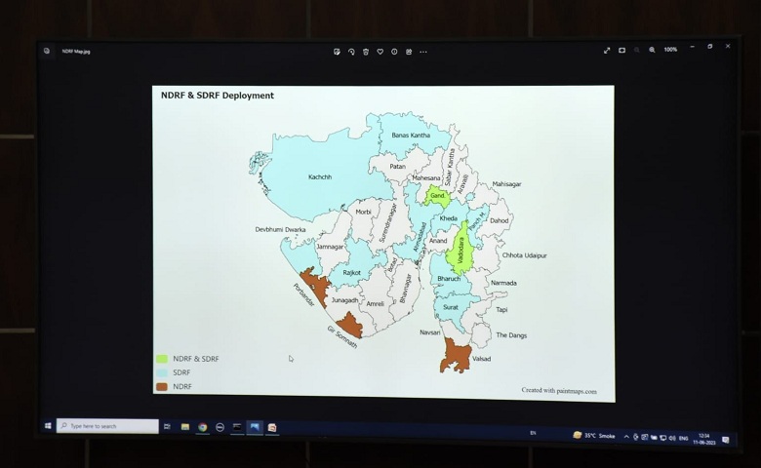The width and height of the screenshot is (761, 468).
Task: Switch input language via ENG indicator
Action: [x=683, y=439]
